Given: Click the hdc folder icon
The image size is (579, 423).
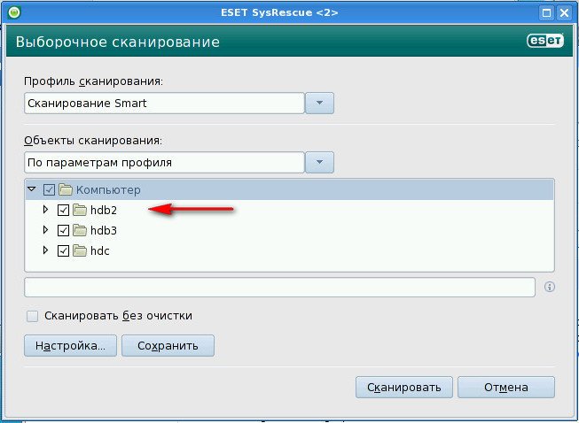Looking at the screenshot, I should [x=80, y=250].
